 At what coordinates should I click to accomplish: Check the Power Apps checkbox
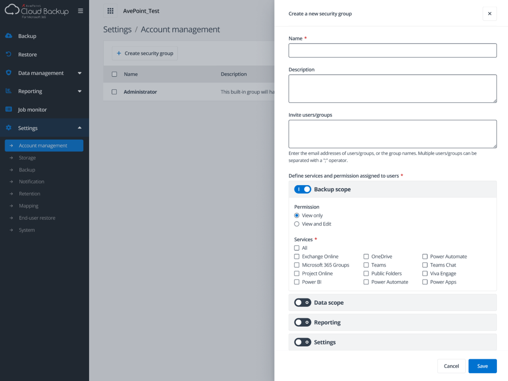425,282
